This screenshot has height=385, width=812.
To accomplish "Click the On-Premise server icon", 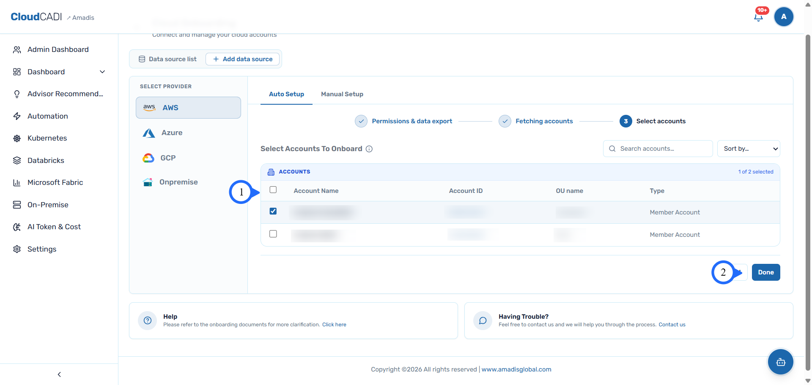I will coord(17,205).
